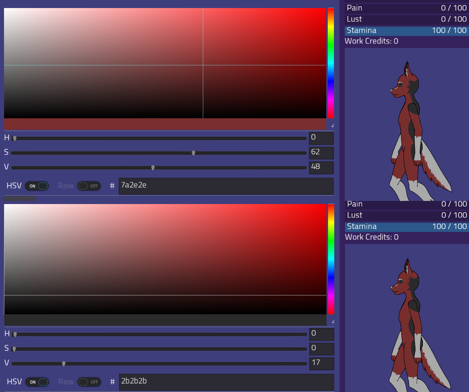
Task: Click the lower Lust stat row
Action: [407, 215]
